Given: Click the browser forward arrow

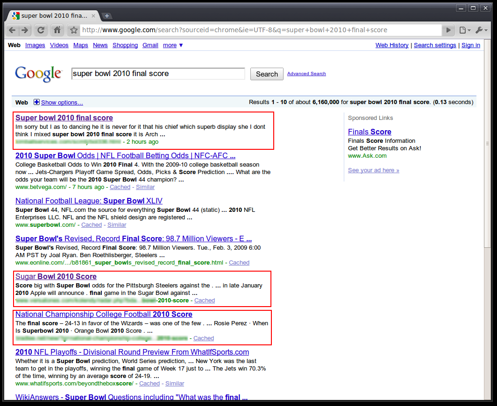Looking at the screenshot, I should coord(25,30).
